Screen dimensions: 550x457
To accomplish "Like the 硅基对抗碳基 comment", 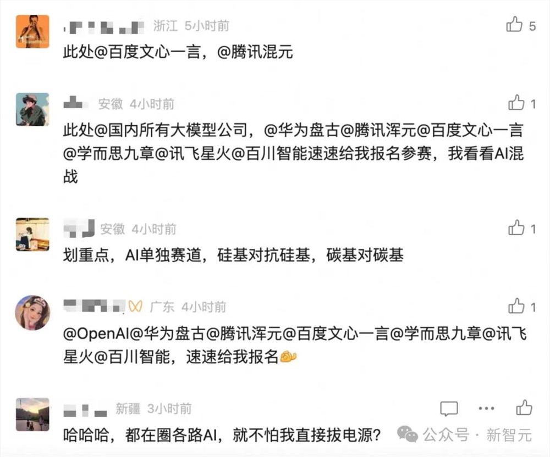I will 516,229.
